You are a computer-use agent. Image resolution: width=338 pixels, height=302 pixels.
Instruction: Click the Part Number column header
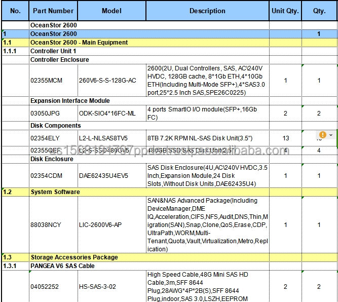coord(53,11)
